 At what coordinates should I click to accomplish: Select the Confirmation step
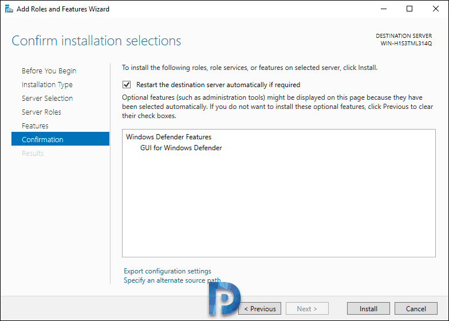[x=61, y=139]
